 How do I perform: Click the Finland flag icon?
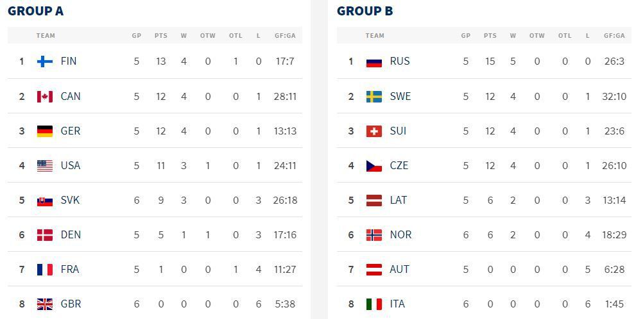pyautogui.click(x=44, y=61)
